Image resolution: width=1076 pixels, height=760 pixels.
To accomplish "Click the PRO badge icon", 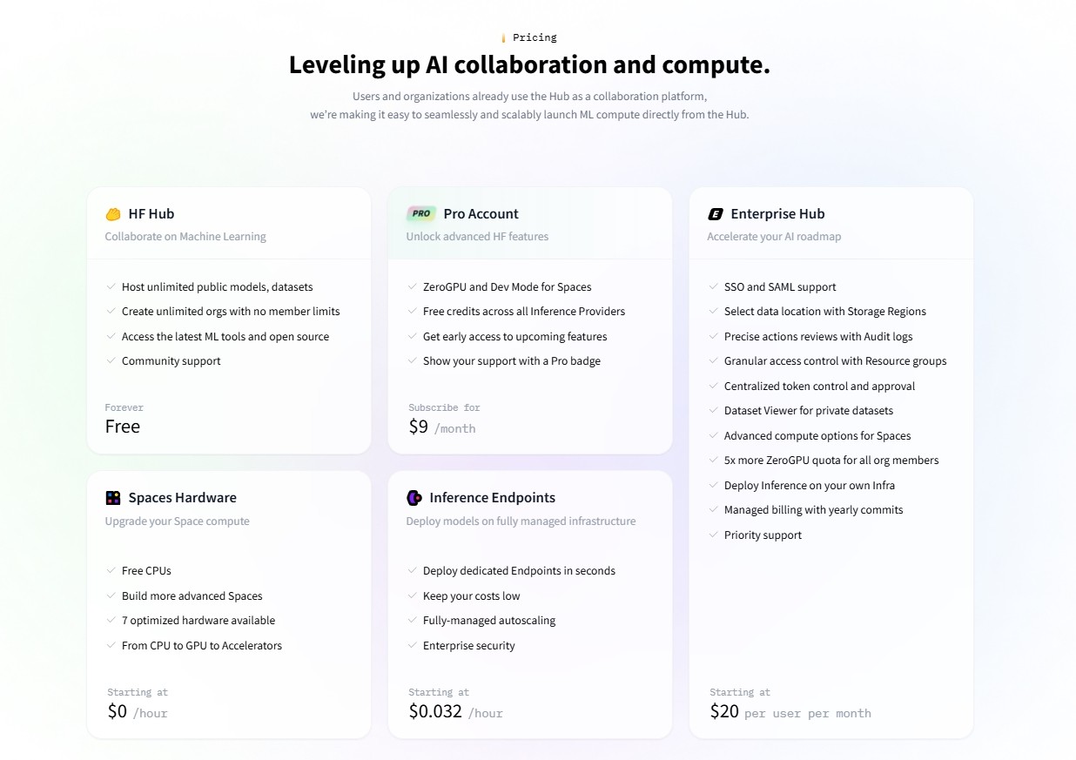I will click(x=421, y=213).
